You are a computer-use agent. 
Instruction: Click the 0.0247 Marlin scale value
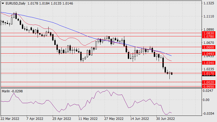coord(208,91)
